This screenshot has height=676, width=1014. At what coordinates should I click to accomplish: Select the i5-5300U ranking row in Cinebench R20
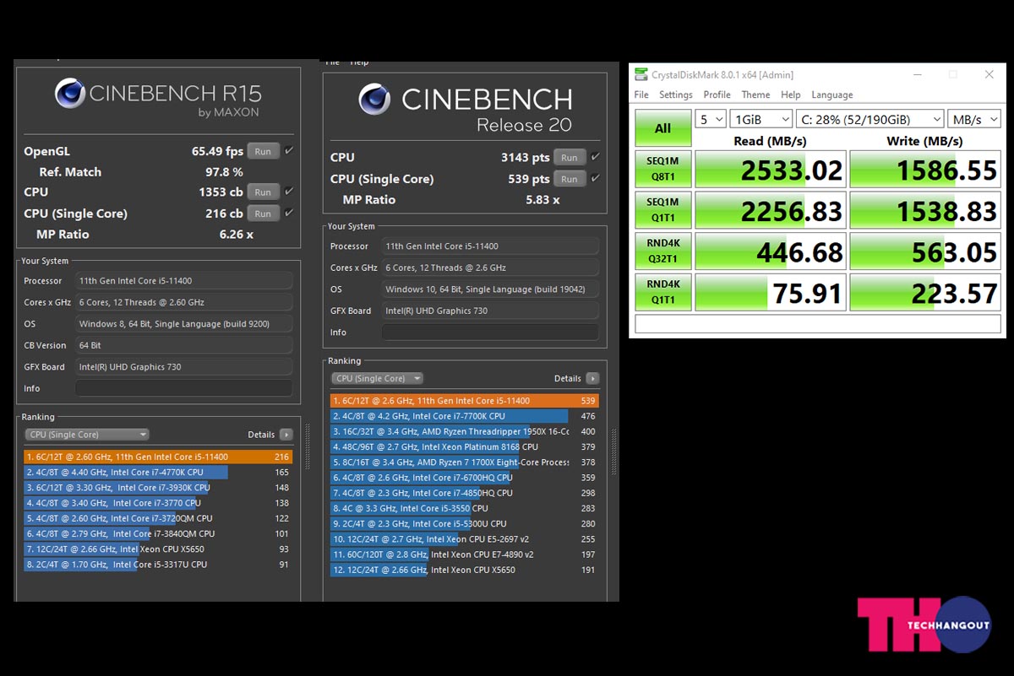[x=465, y=523]
